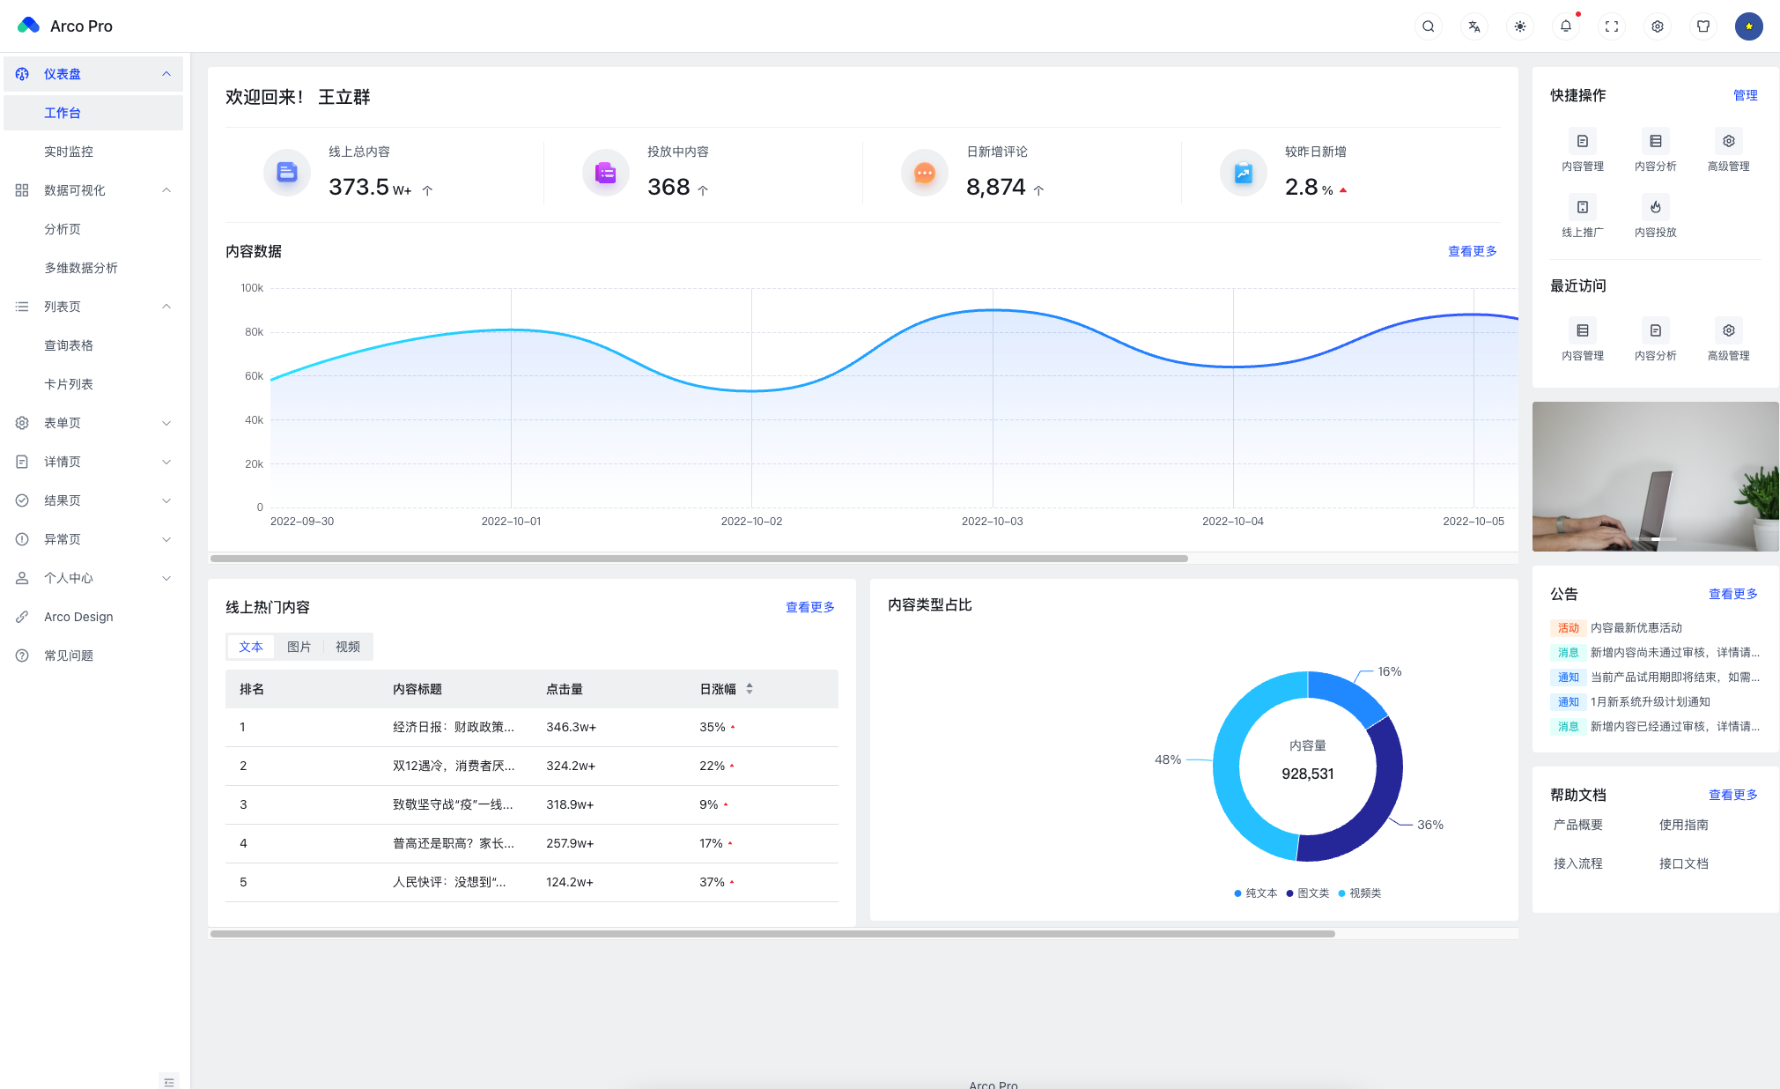The width and height of the screenshot is (1780, 1089).
Task: Toggle the light/dark theme sun icon
Action: [1519, 26]
